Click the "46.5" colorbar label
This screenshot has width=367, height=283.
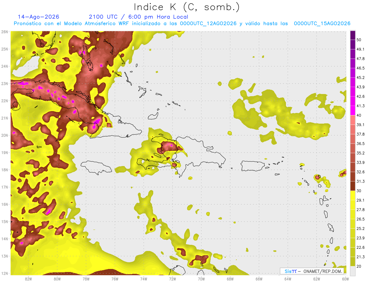(360, 68)
